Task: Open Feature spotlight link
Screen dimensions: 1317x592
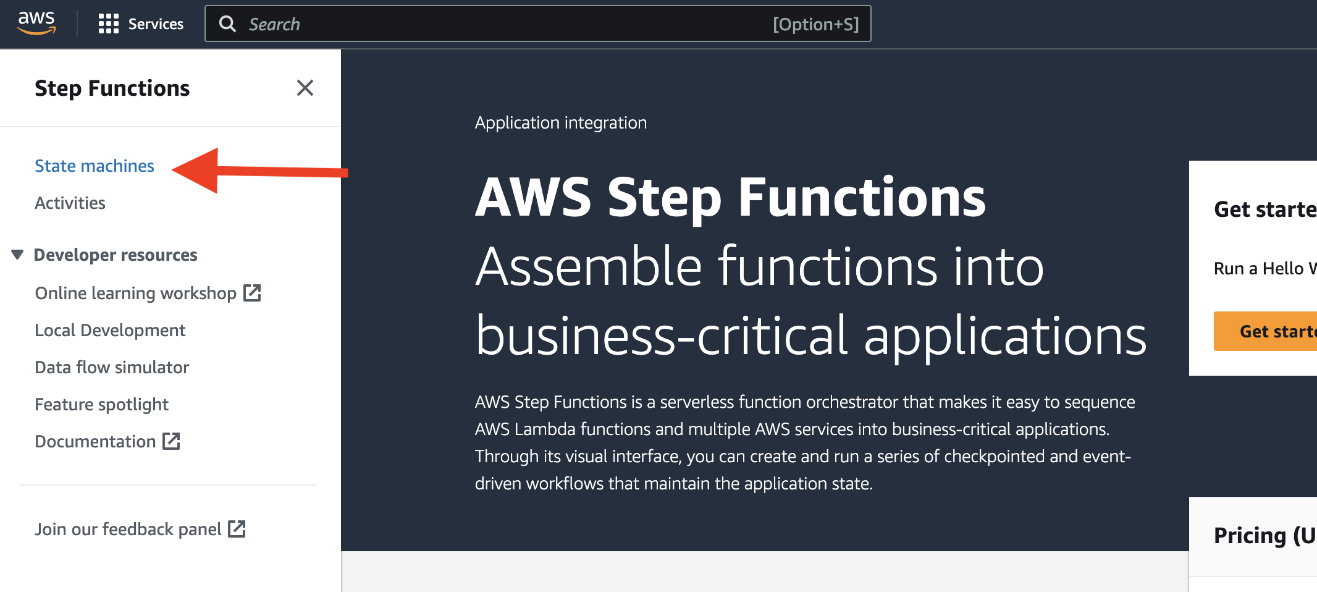Action: [101, 404]
